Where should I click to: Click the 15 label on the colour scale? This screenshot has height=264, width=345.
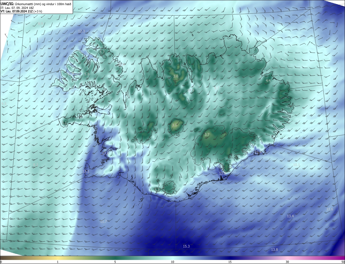pyautogui.click(x=230, y=262)
